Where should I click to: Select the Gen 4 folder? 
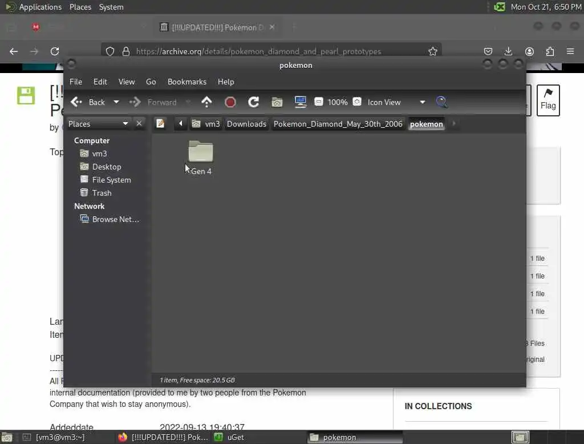pyautogui.click(x=201, y=158)
